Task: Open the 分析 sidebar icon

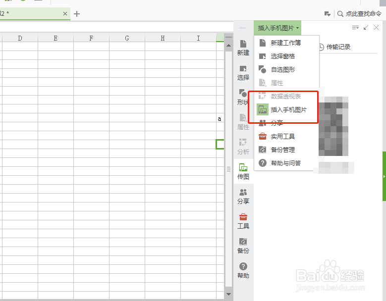Action: (243, 147)
